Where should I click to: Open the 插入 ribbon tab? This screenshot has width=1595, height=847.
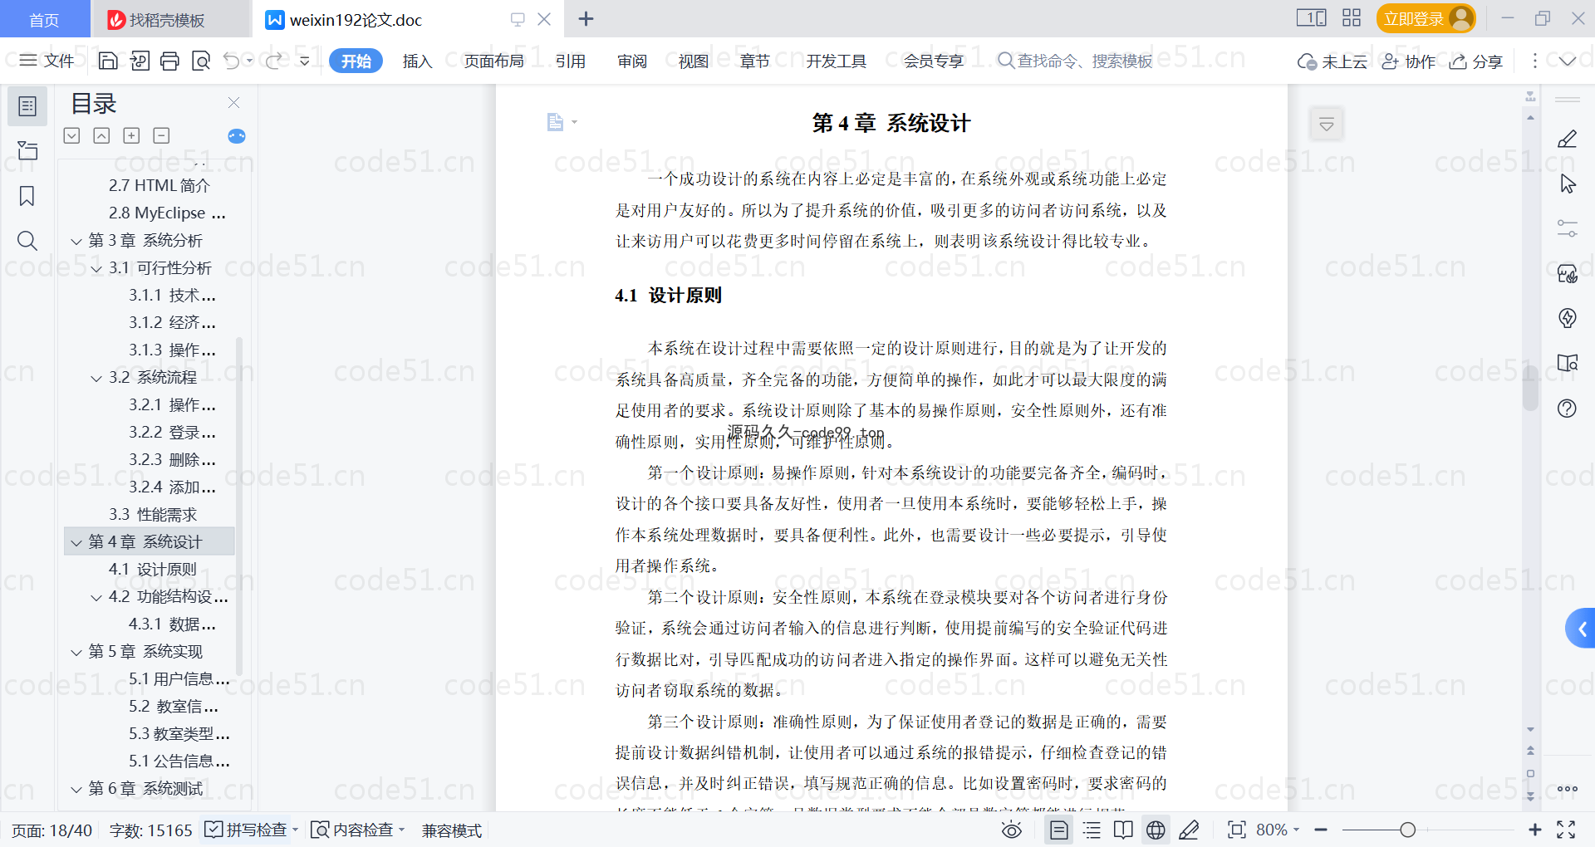417,61
